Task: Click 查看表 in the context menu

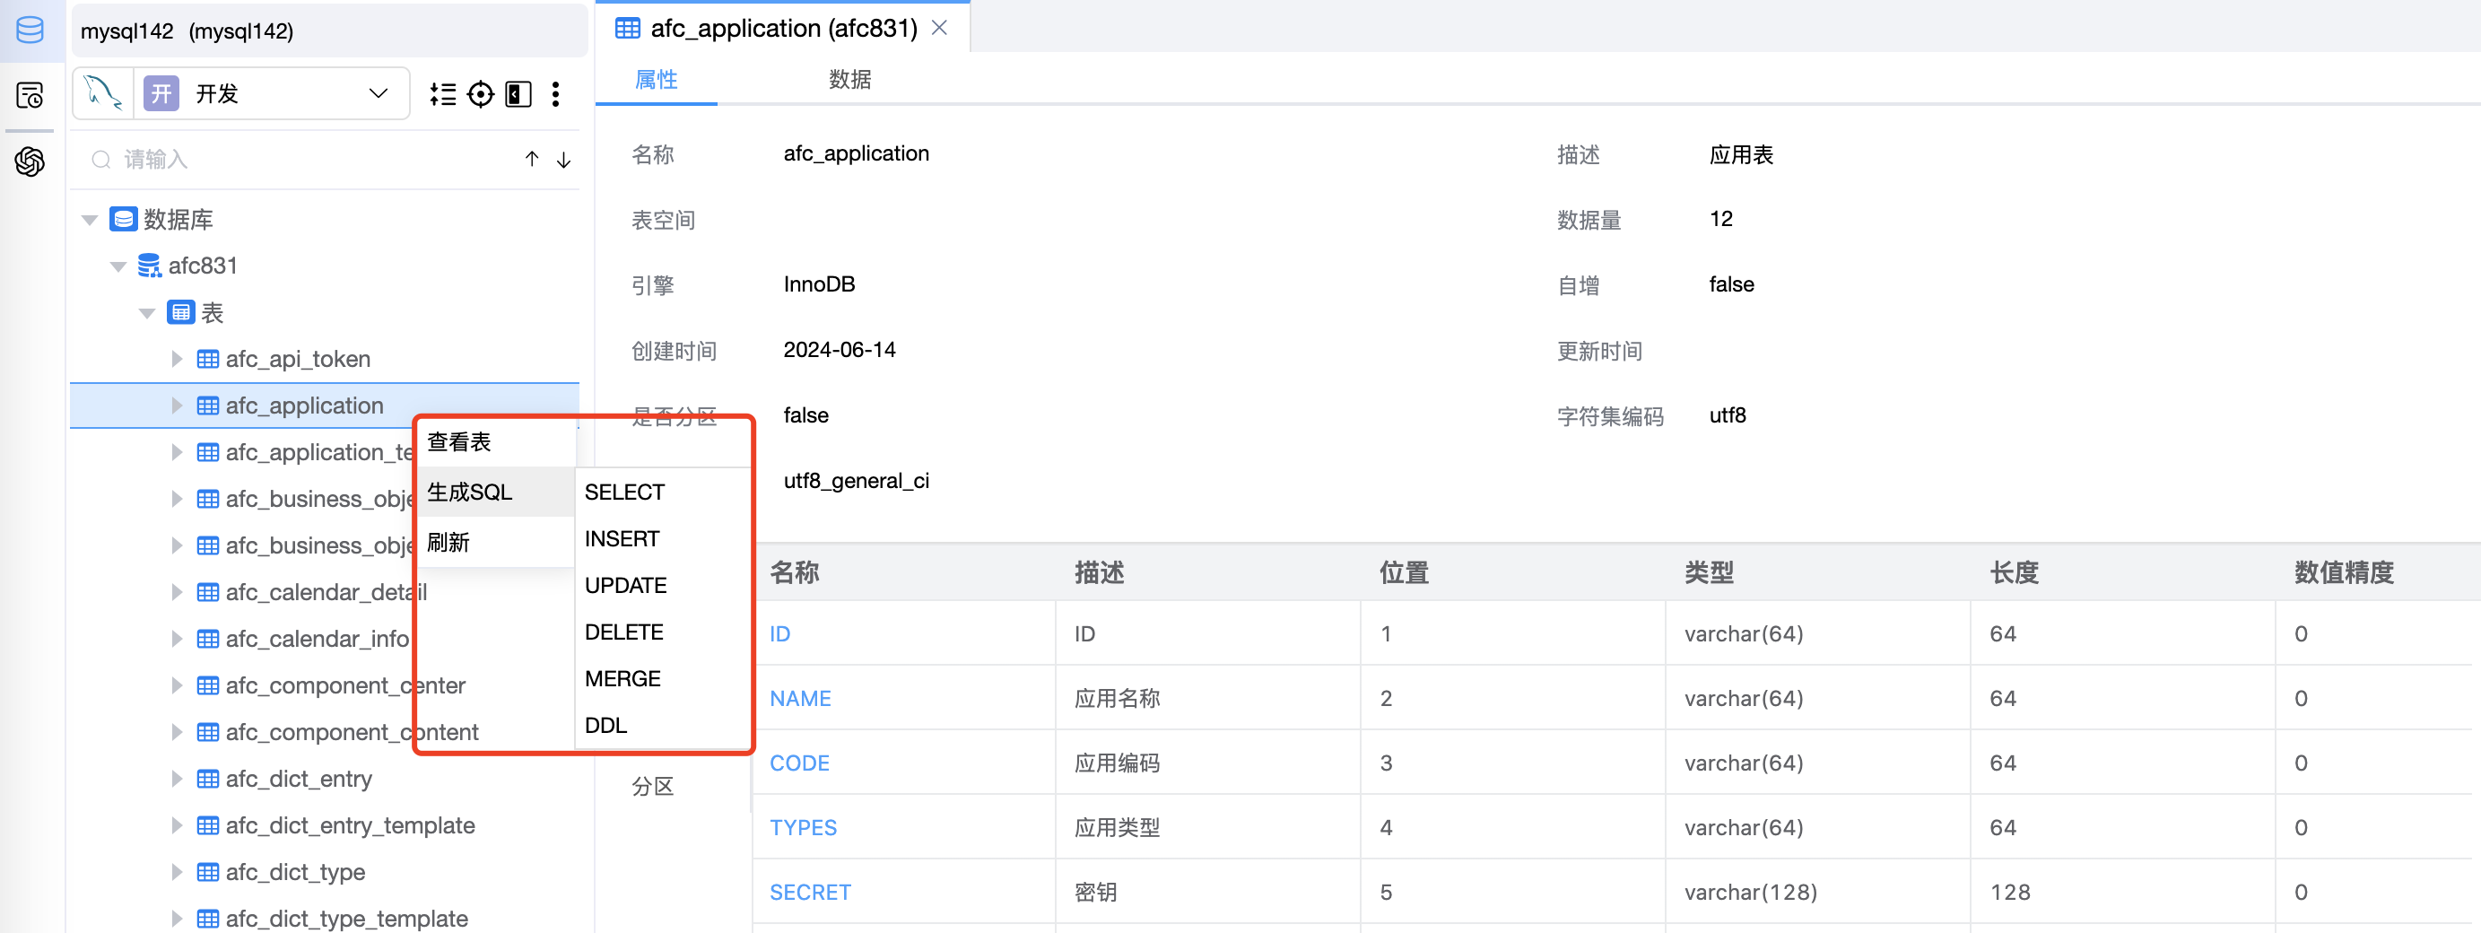Action: (x=458, y=442)
